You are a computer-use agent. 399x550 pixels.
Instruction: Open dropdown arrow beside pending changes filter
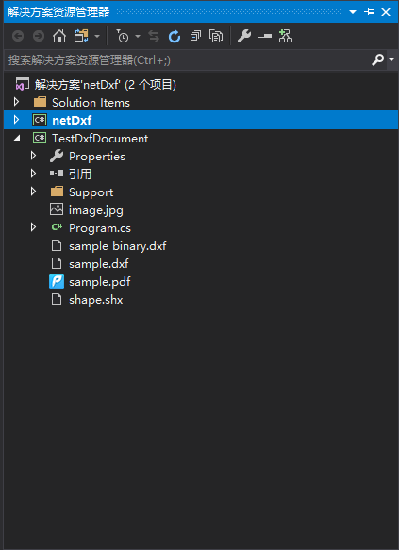pos(138,36)
